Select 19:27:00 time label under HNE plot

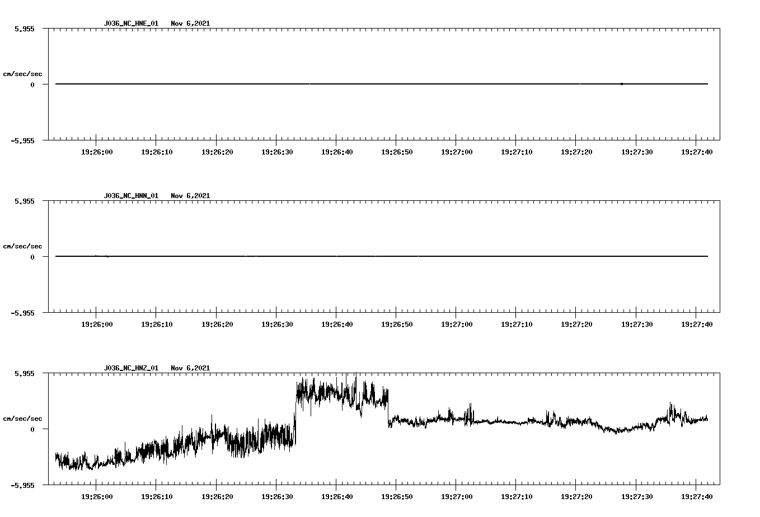(456, 152)
